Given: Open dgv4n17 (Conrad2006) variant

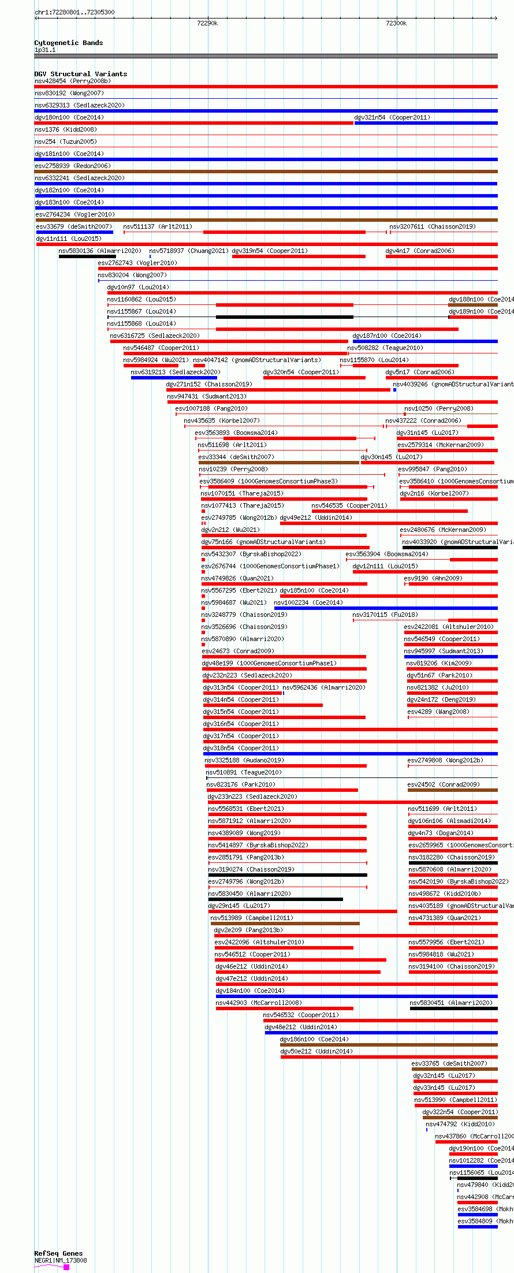Looking at the screenshot, I should click(420, 251).
